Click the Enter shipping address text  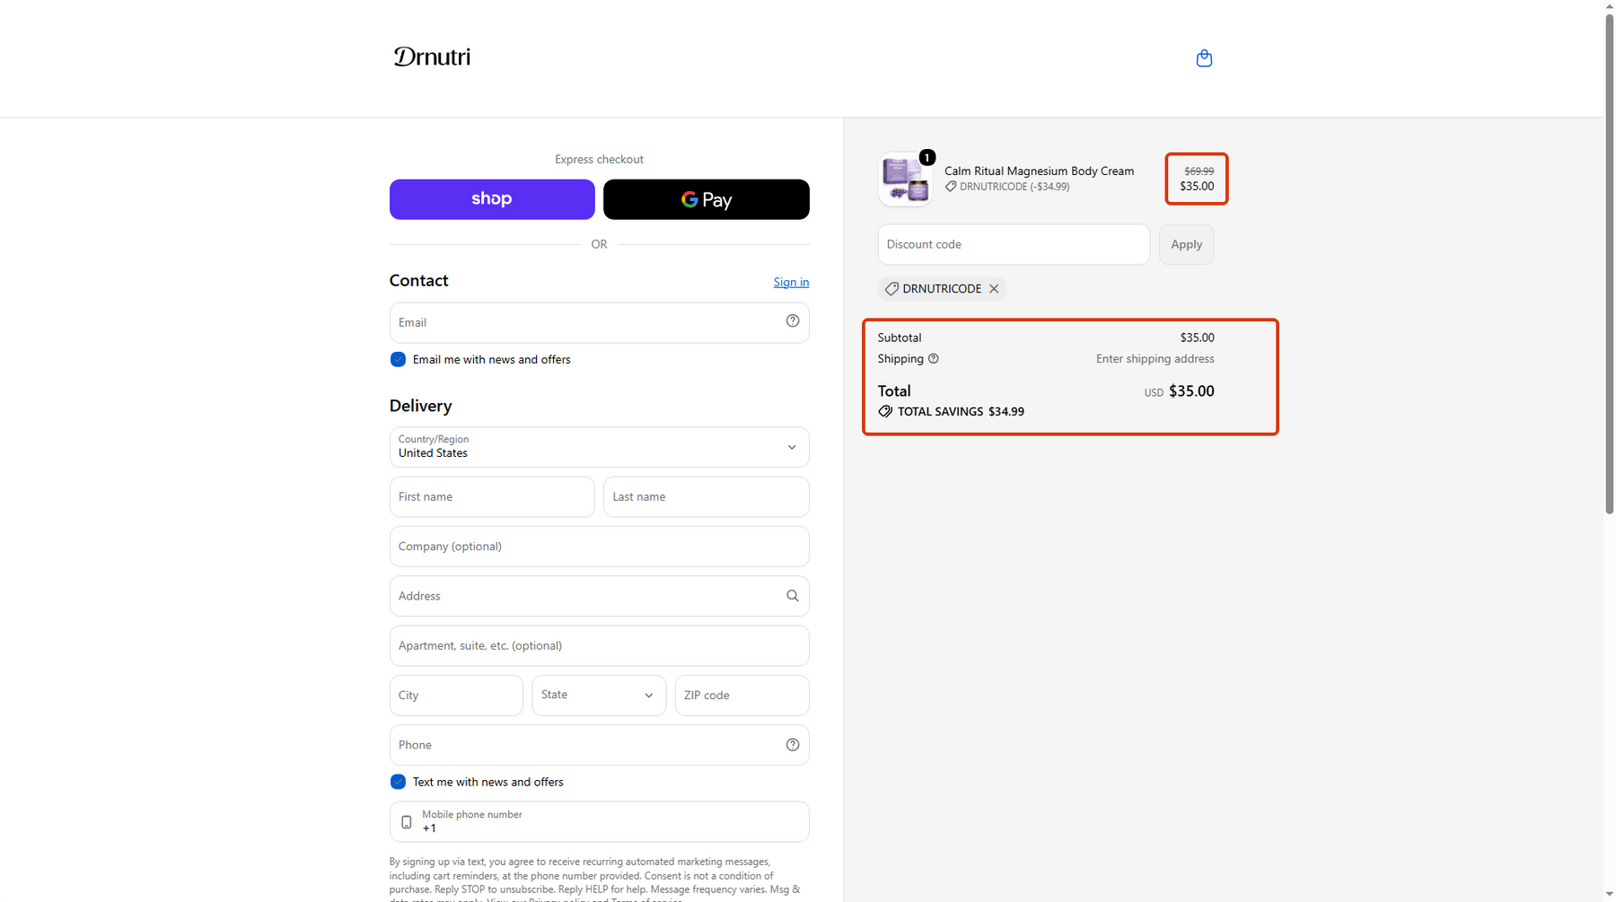(x=1155, y=359)
